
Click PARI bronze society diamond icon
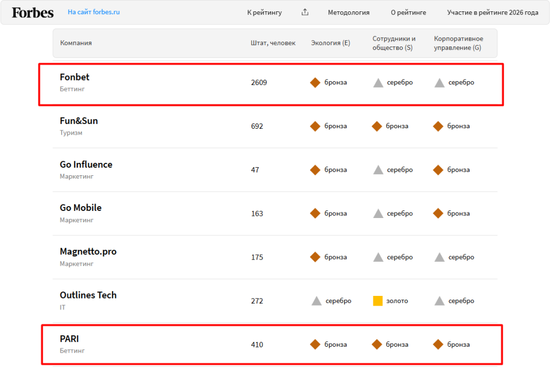point(377,345)
